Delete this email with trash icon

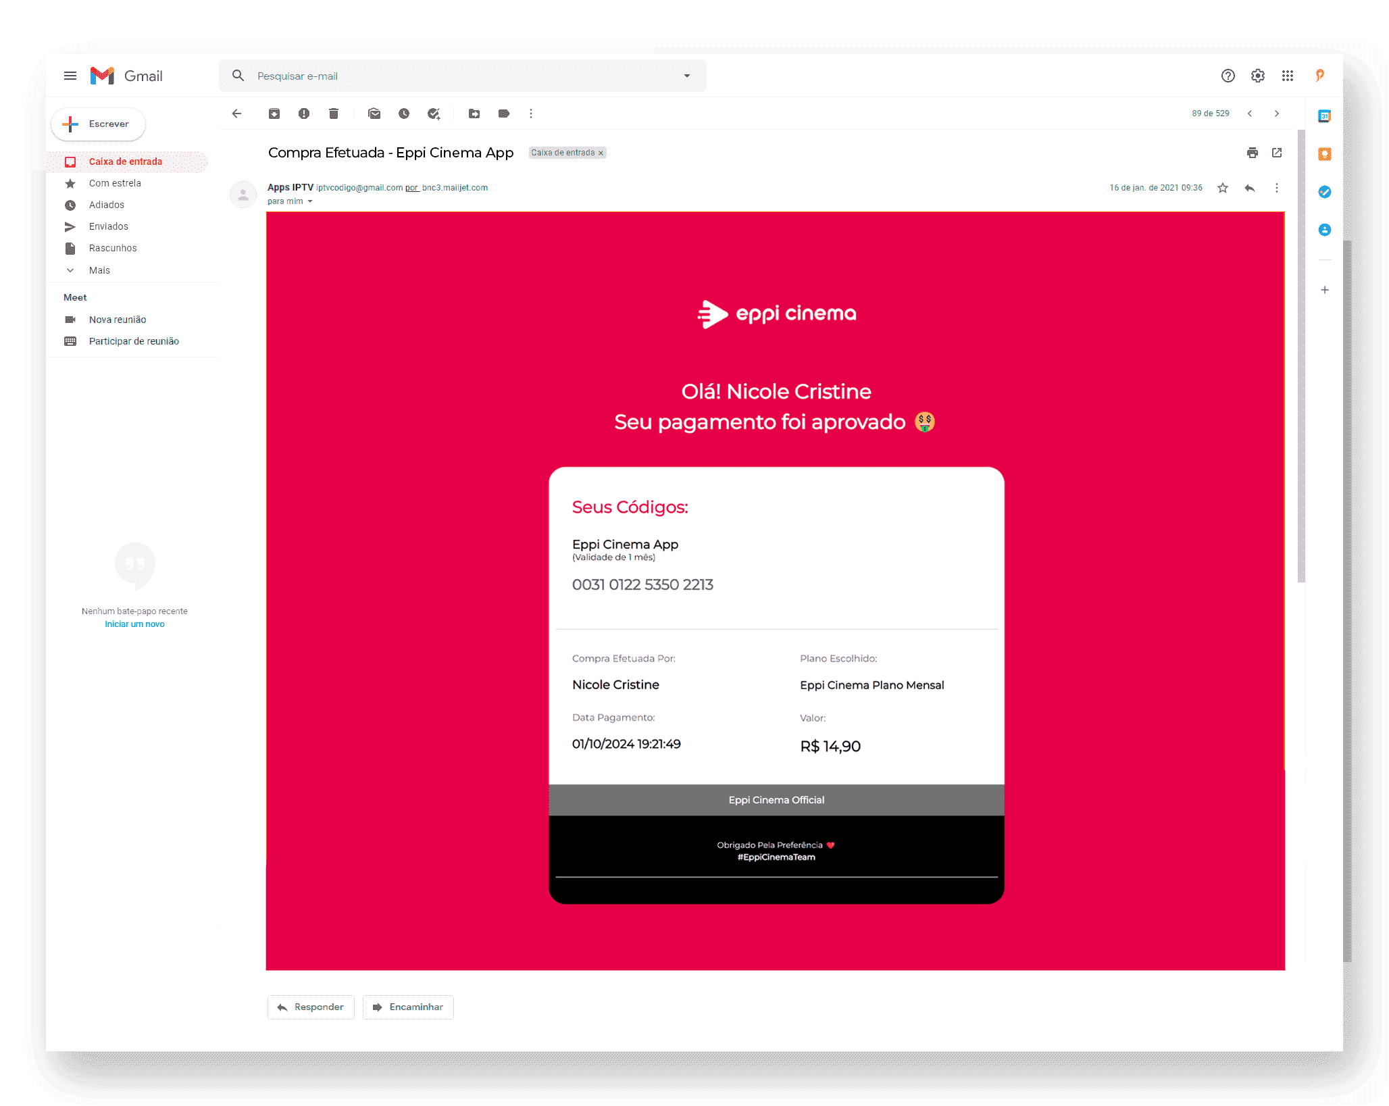pyautogui.click(x=334, y=114)
